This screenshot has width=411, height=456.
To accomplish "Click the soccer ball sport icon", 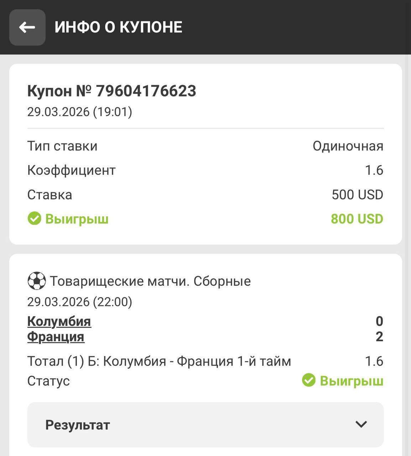I will [x=36, y=281].
